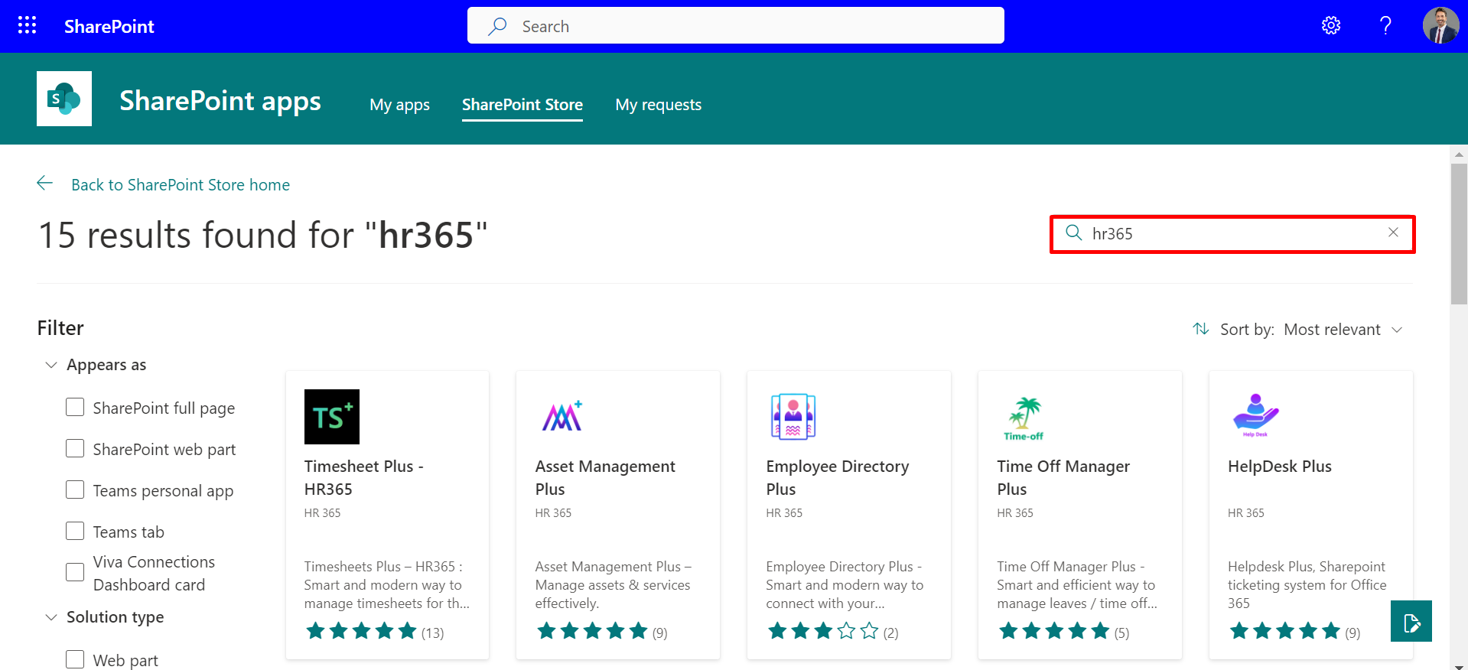This screenshot has height=670, width=1468.
Task: Open the Time Off Manager palm icon
Action: coord(1025,417)
